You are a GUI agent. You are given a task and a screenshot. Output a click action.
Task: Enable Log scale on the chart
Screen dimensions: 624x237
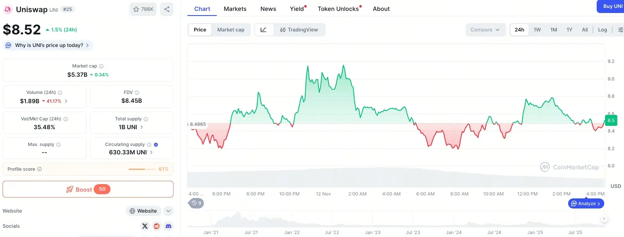tap(603, 30)
